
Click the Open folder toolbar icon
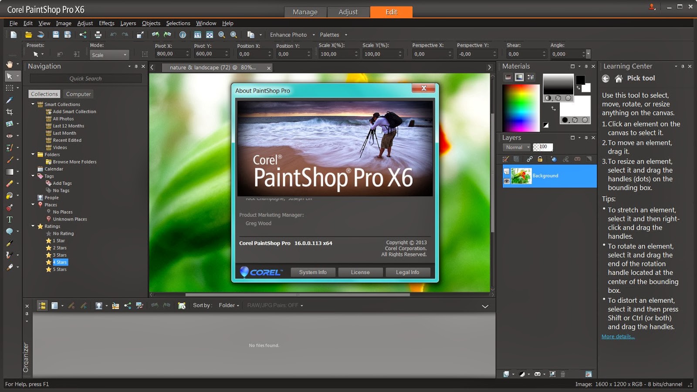tap(28, 35)
